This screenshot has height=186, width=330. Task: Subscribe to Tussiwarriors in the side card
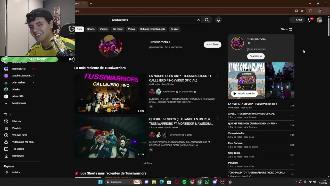[256, 56]
